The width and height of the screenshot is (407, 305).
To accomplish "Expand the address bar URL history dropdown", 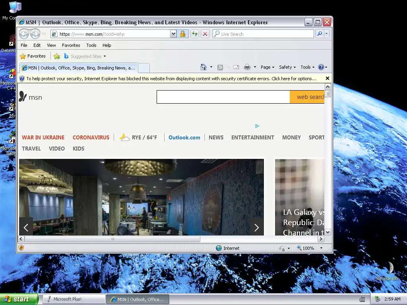I will tap(173, 34).
